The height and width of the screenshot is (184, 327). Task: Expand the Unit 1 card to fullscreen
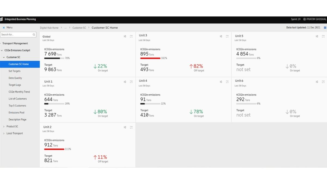(131, 82)
